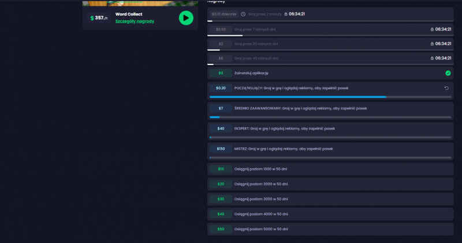Viewport: 462px width, 243px height.
Task: Click the dollar icon next to 357 balance
Action: 92,18
